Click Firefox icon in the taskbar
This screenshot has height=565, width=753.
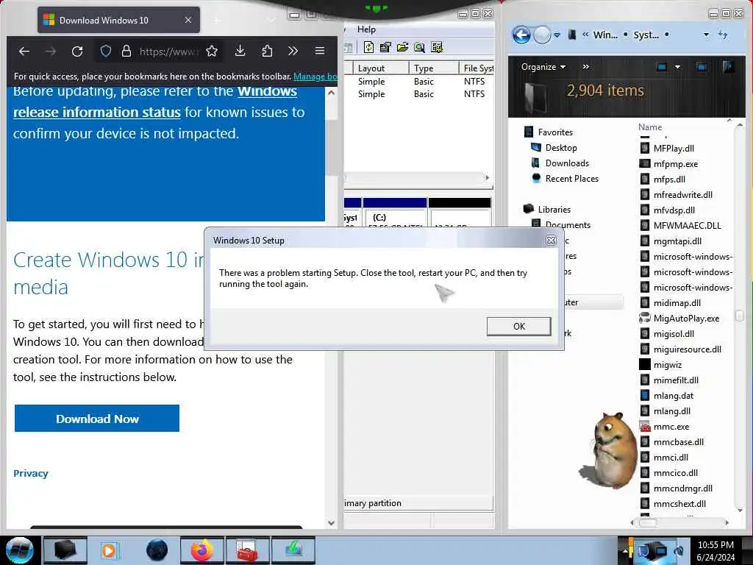click(x=202, y=550)
